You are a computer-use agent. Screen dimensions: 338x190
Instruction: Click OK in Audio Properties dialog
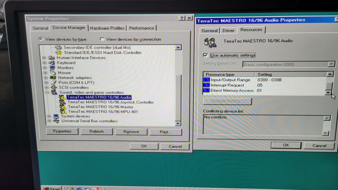[x=286, y=145]
